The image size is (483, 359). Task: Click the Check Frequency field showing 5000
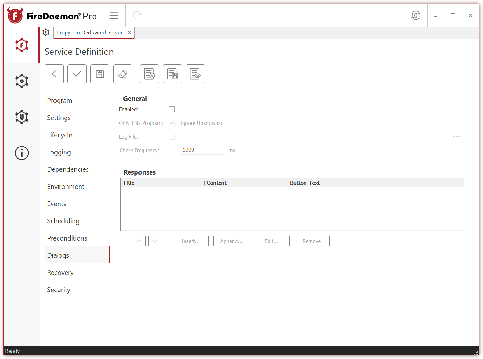click(x=203, y=150)
